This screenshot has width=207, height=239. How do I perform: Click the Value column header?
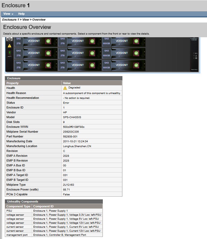(x=92, y=83)
